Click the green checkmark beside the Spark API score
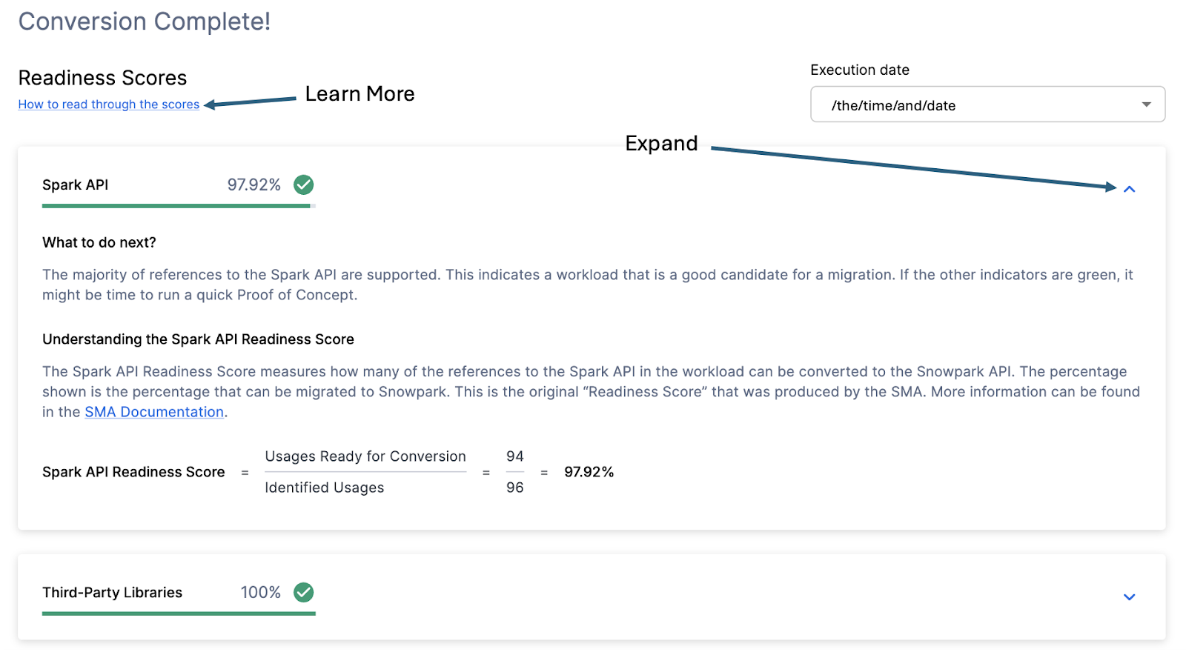Viewport: 1186px width, 655px height. [302, 184]
